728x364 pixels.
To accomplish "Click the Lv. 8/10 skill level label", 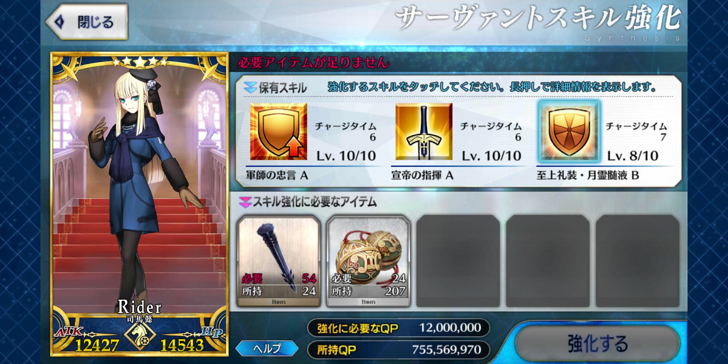I will pos(633,156).
